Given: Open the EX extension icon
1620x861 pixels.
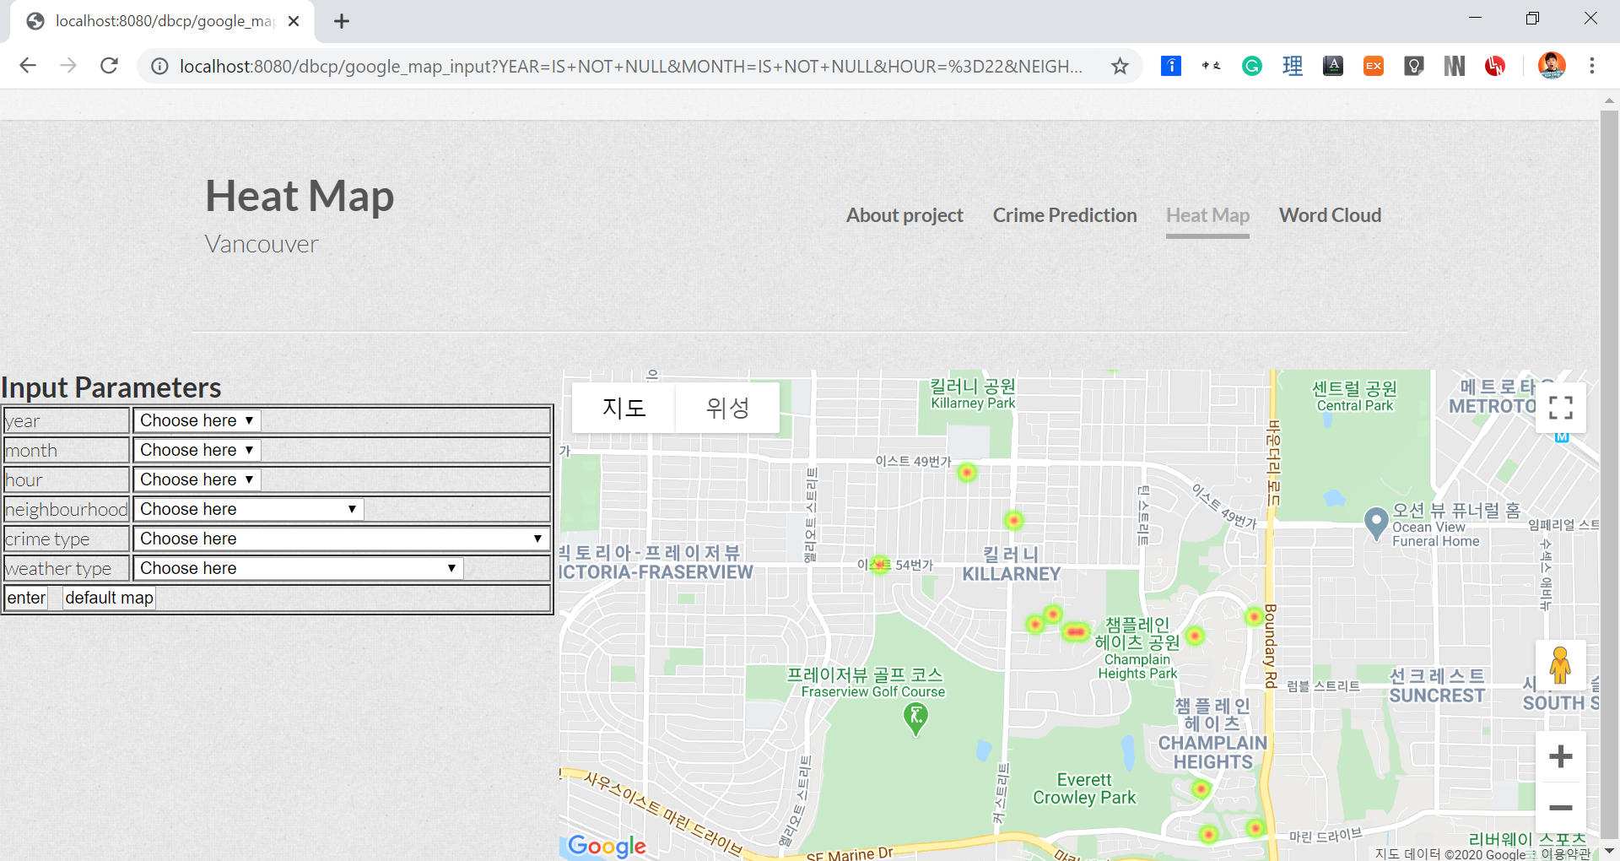Looking at the screenshot, I should [1373, 65].
